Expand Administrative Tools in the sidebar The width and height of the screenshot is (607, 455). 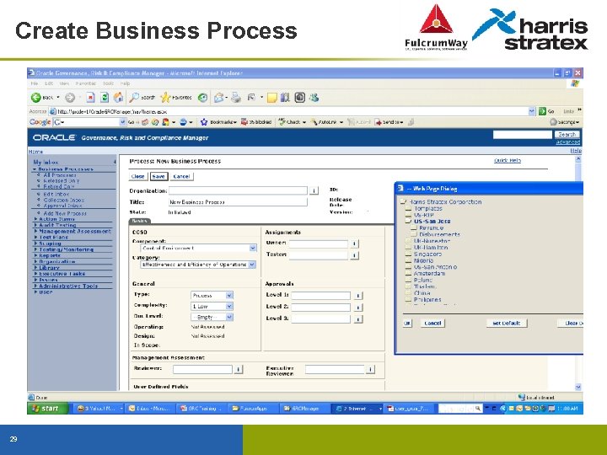click(35, 286)
